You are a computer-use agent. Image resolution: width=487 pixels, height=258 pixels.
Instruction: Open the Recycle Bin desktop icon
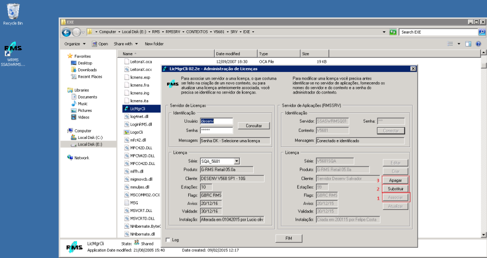12,12
